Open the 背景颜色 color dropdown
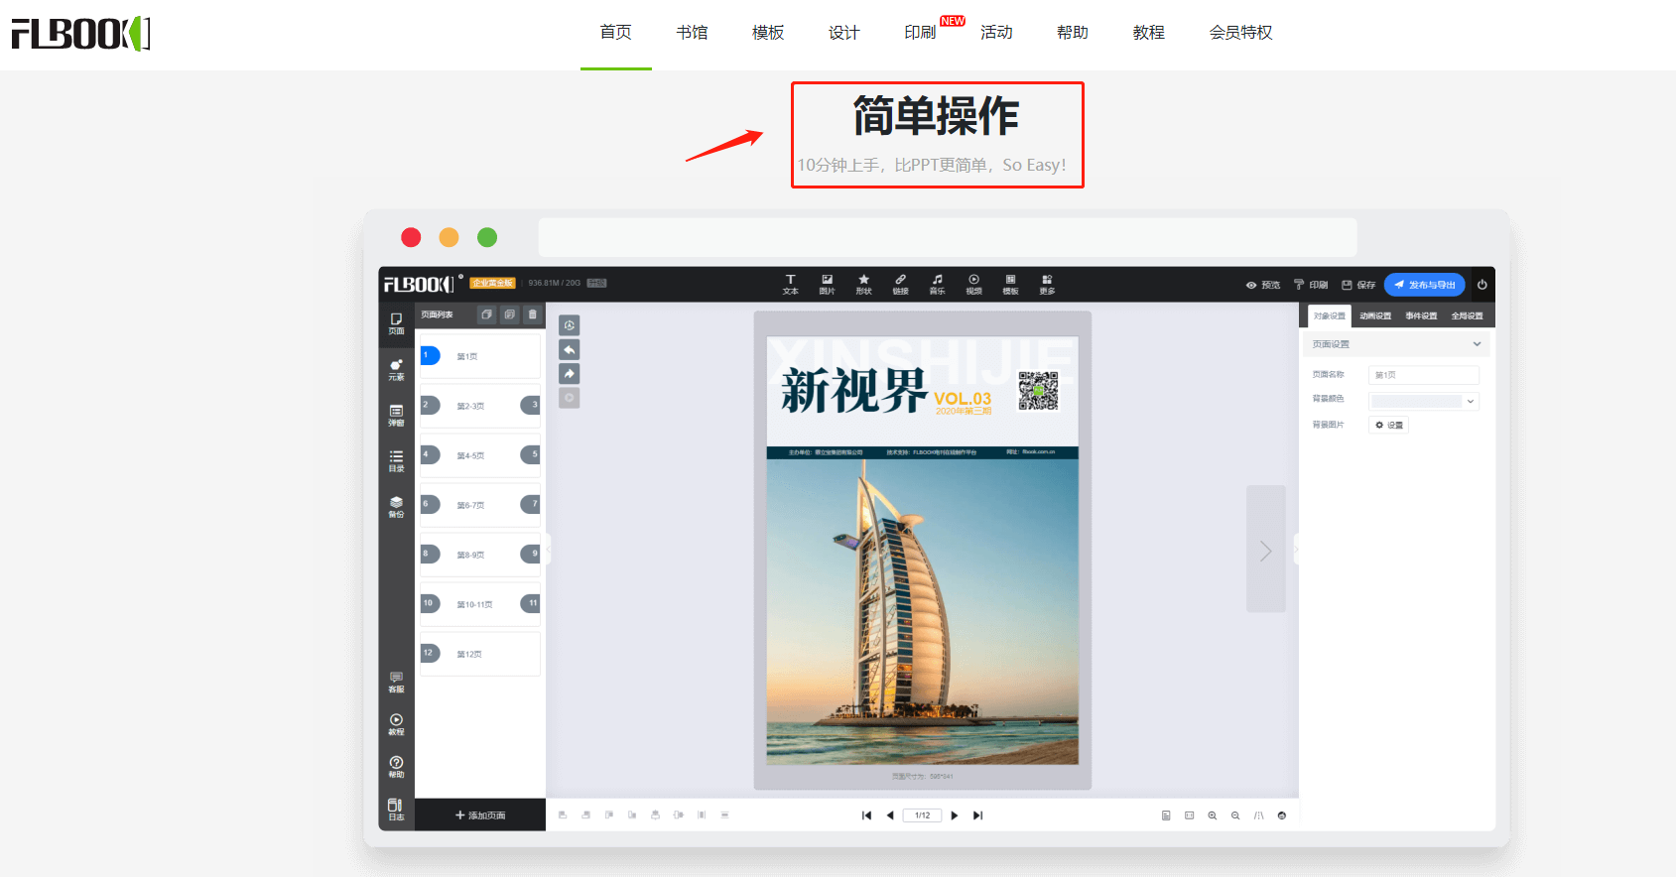This screenshot has height=877, width=1676. [x=1424, y=401]
